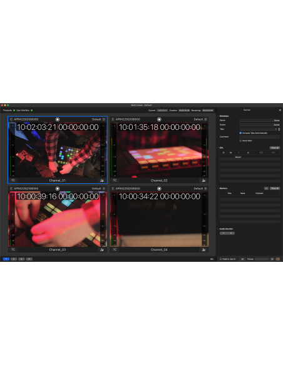Open Default preset dropdown on Channel_04

point(198,189)
